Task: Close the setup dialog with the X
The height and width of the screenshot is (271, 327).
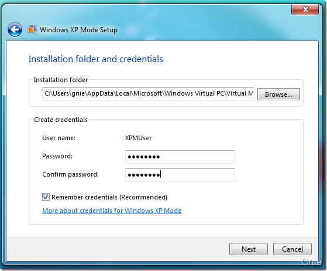Action: 305,9
